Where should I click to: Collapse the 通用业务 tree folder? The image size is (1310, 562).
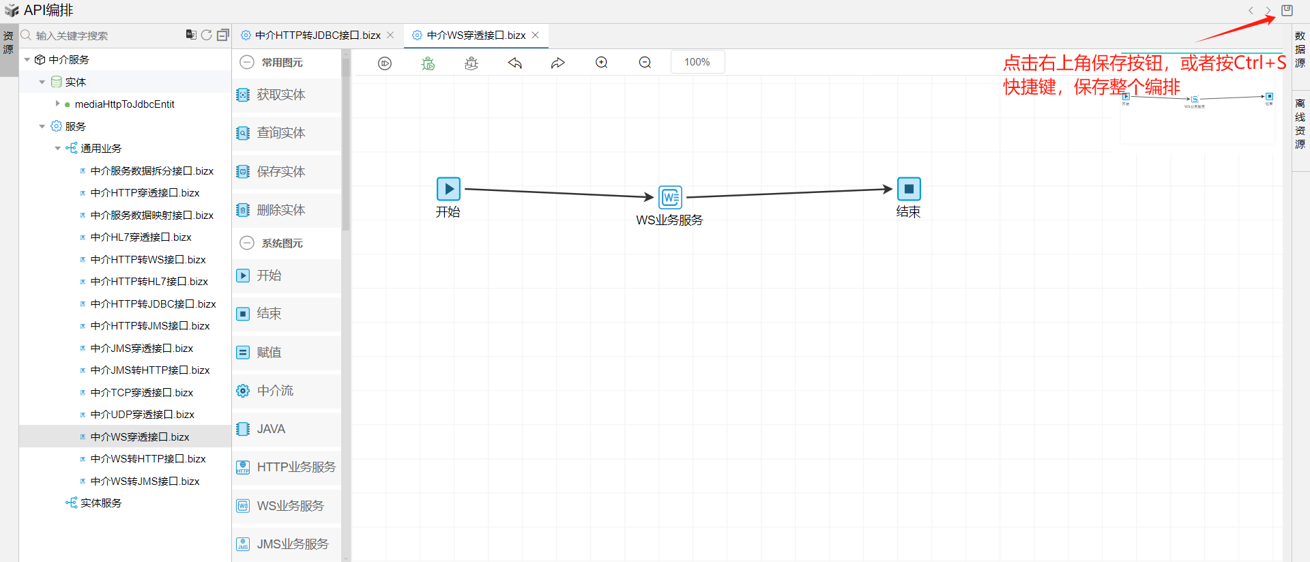click(58, 148)
